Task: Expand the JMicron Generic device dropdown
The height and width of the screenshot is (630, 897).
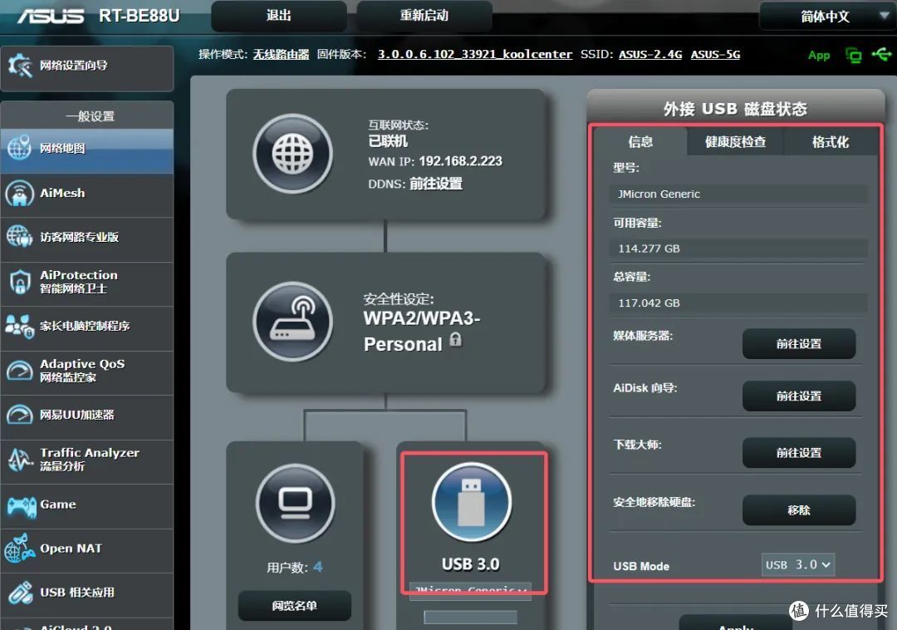Action: coord(470,591)
